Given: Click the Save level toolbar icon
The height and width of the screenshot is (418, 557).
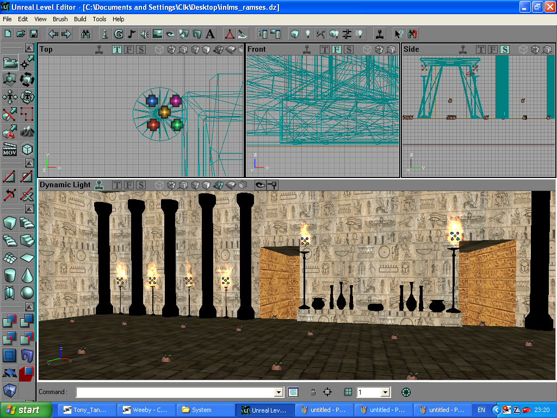Looking at the screenshot, I should click(x=34, y=34).
